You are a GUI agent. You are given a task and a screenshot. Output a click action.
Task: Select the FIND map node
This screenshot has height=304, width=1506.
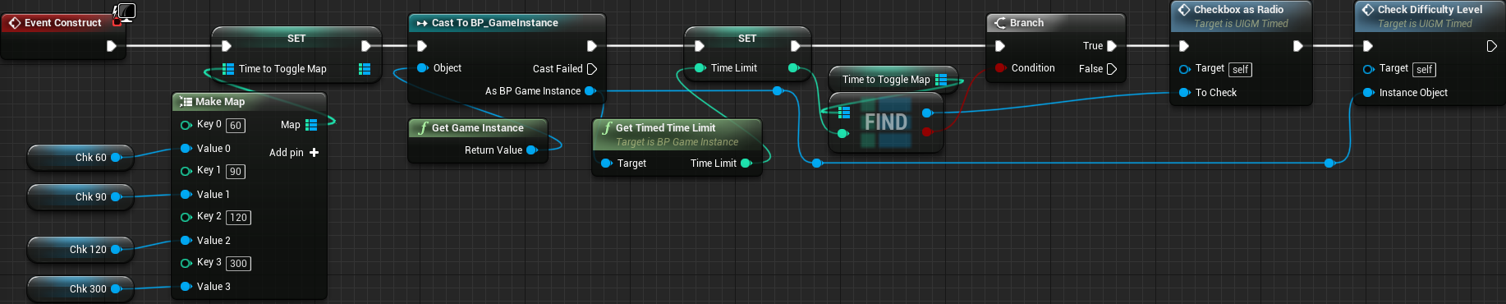[885, 122]
